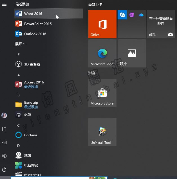Launch PowerPoint 2016 app
This screenshot has height=179, width=177.
click(49, 24)
